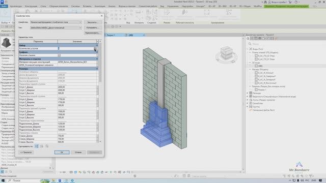Open the Архитектура ribbon tab
The image size is (326, 183).
click(x=16, y=6)
